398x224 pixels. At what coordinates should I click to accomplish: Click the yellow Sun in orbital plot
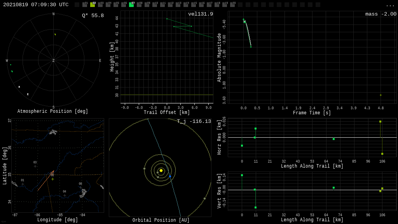click(x=161, y=170)
